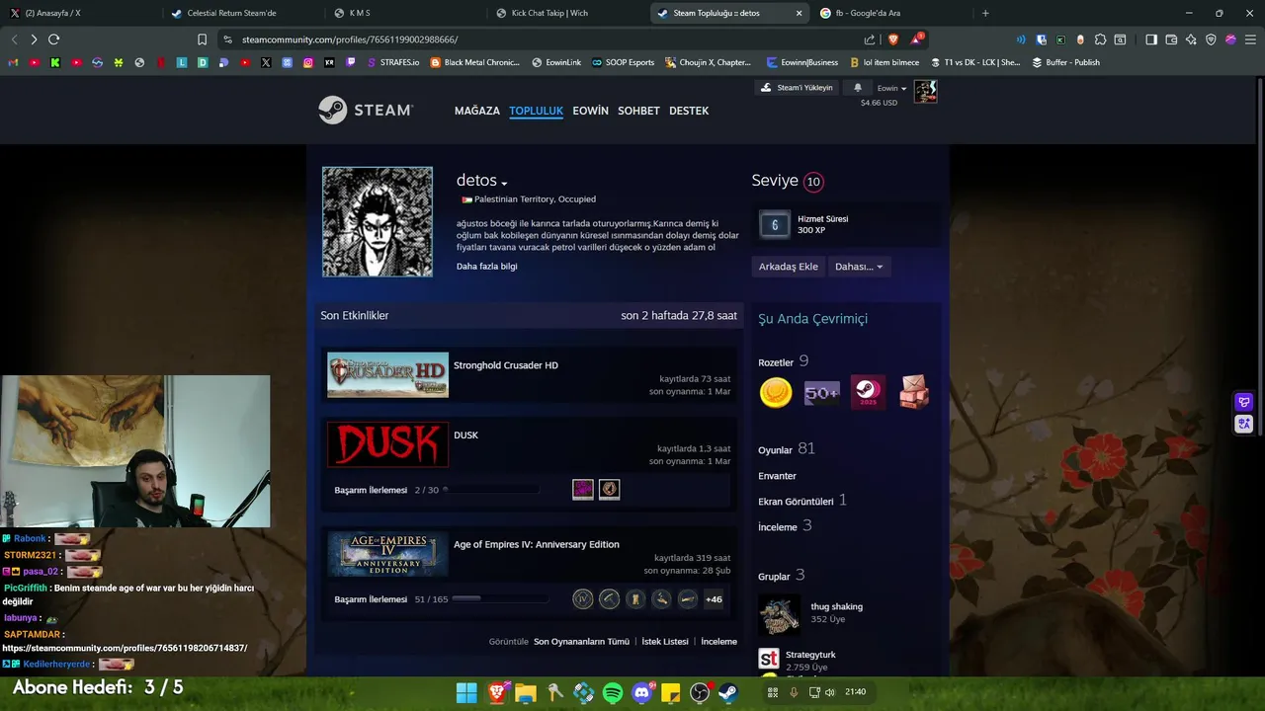Viewport: 1265px width, 711px height.
Task: Open Steam from the taskbar
Action: point(728,693)
